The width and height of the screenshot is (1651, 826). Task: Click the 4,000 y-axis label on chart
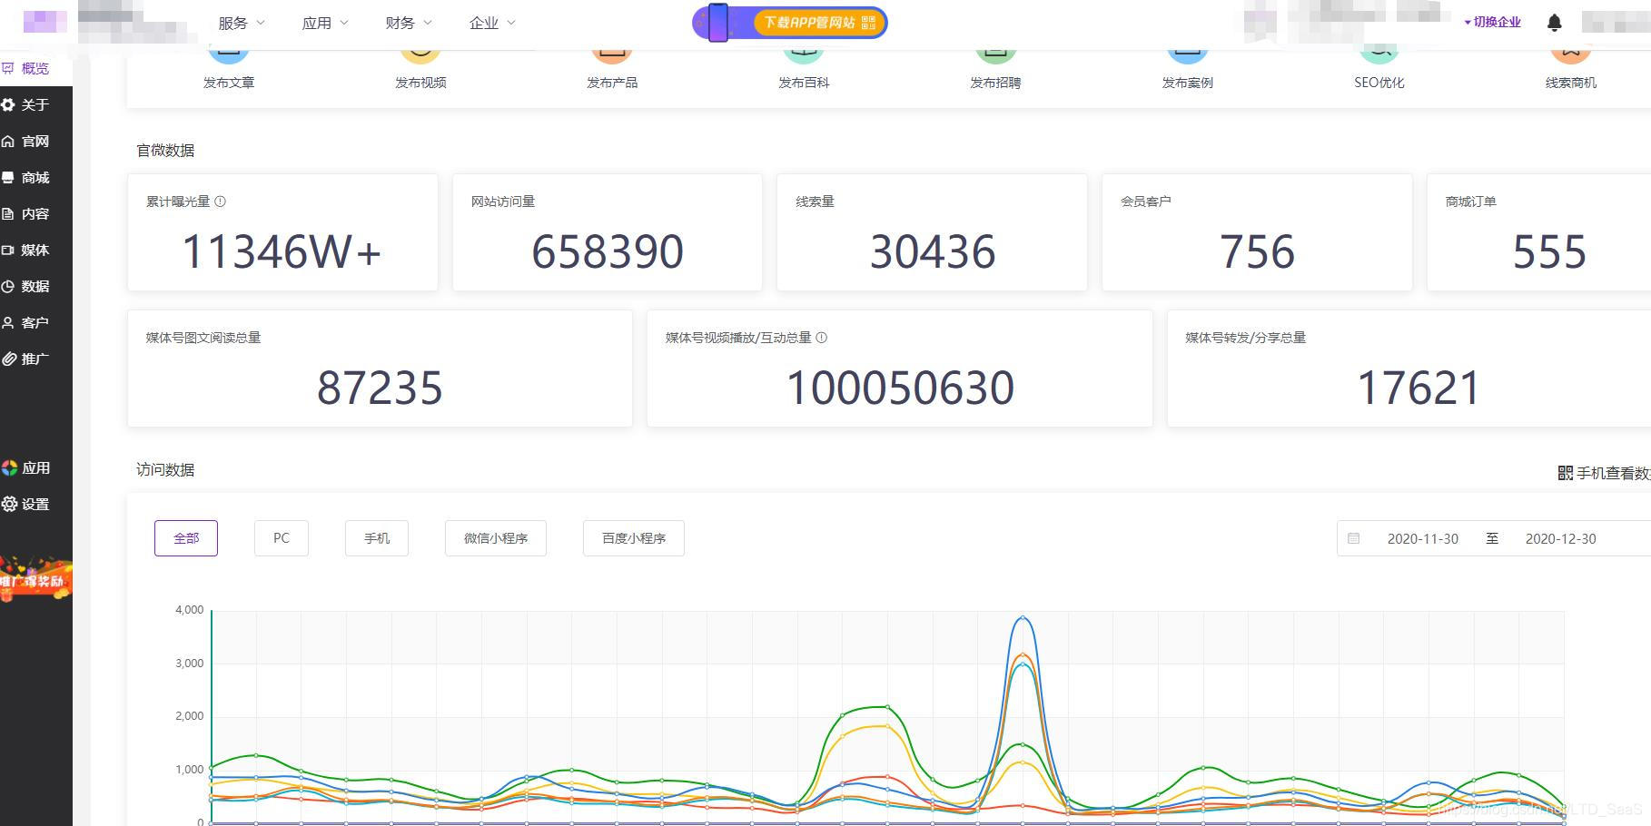(189, 610)
